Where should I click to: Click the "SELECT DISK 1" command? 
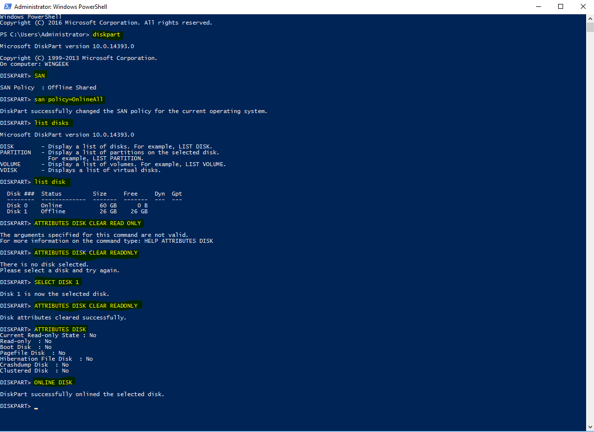(x=56, y=282)
